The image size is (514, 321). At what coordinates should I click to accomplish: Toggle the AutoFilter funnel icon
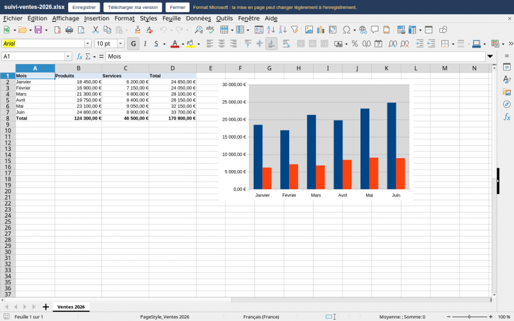(295, 30)
